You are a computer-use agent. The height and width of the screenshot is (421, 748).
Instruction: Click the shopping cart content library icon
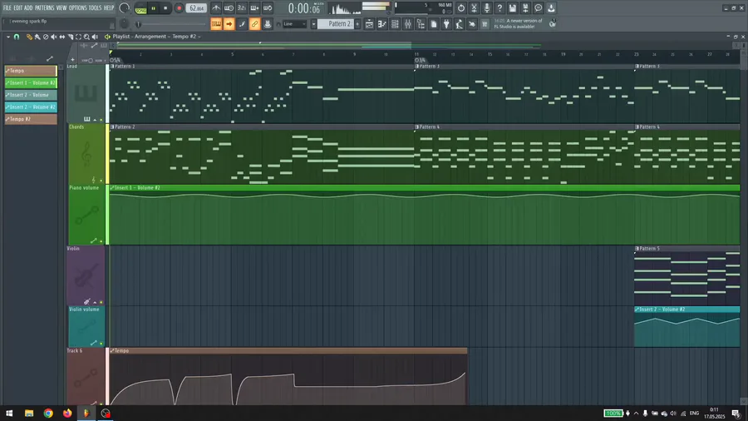pos(485,24)
